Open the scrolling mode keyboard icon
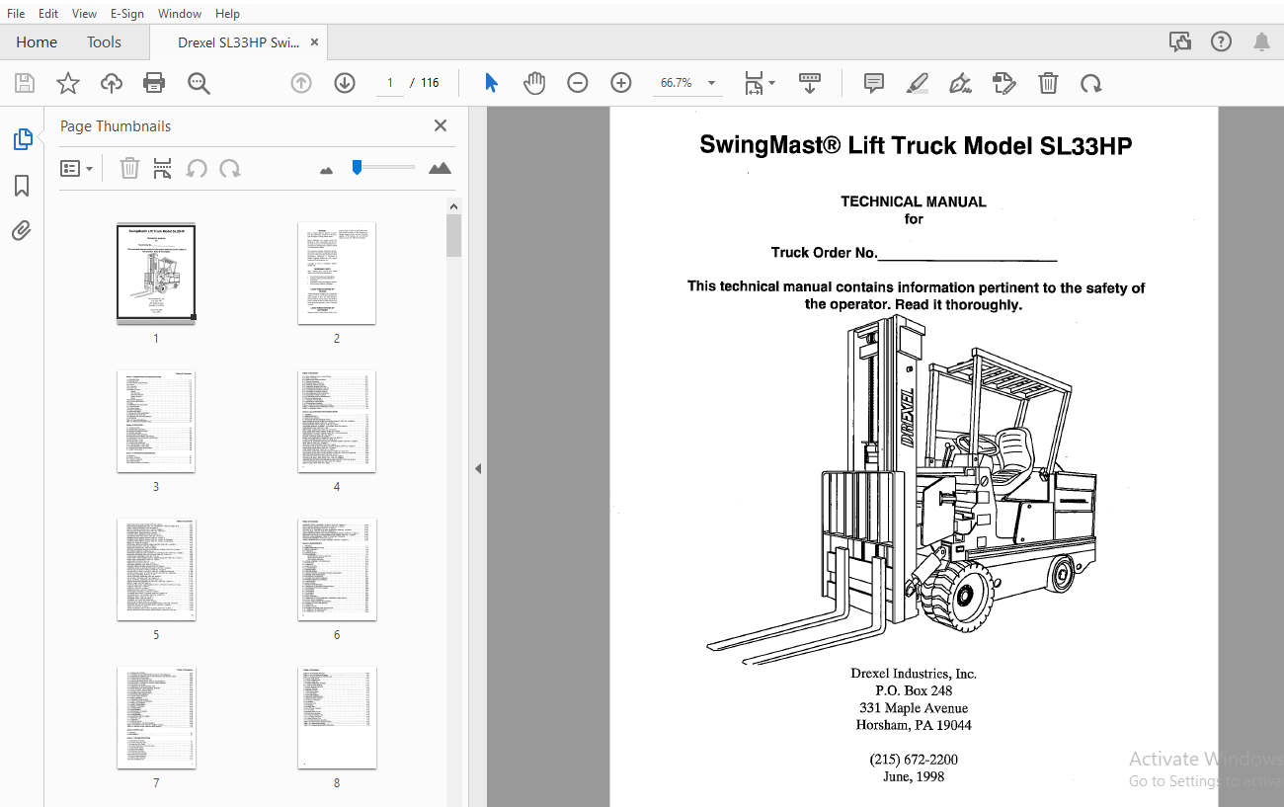The image size is (1284, 807). point(810,83)
